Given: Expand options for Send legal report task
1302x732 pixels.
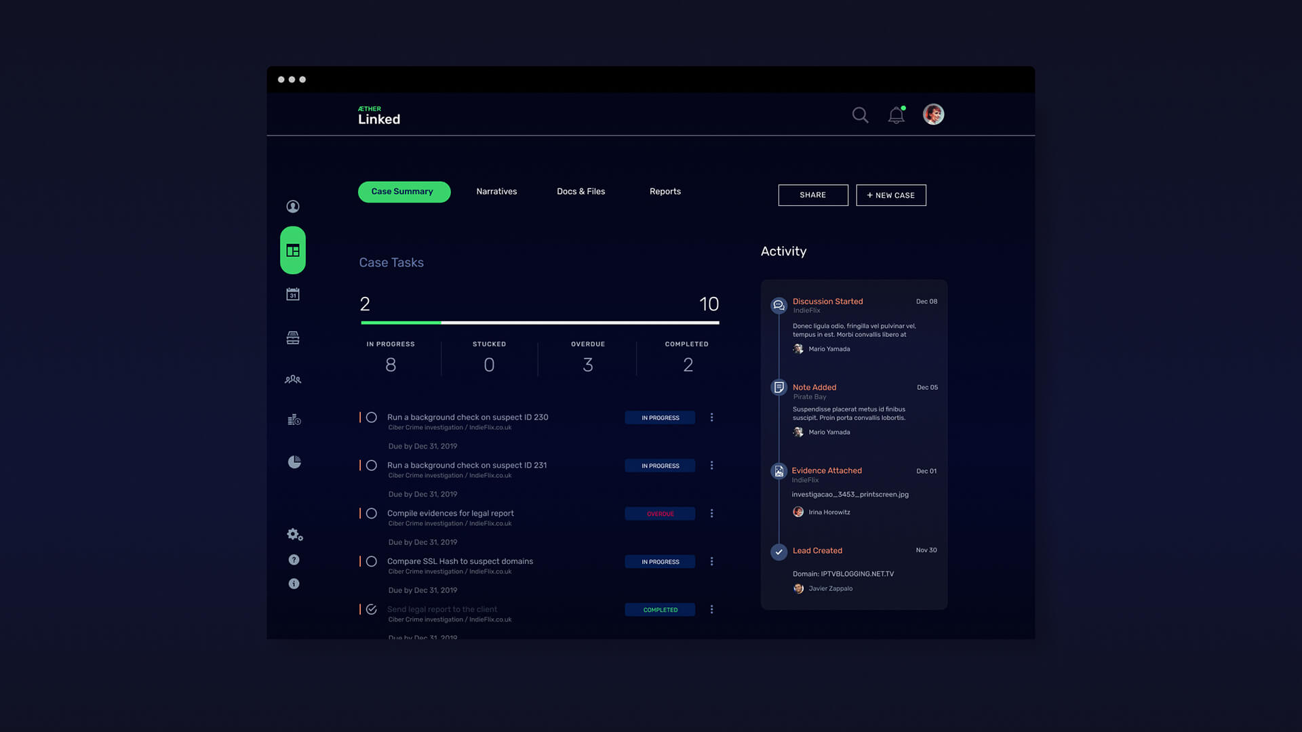Looking at the screenshot, I should pos(711,610).
